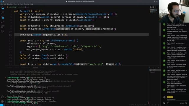Click the start.zig:609:37 path in terminal
The height and width of the screenshot is (106, 189).
coord(21,86)
